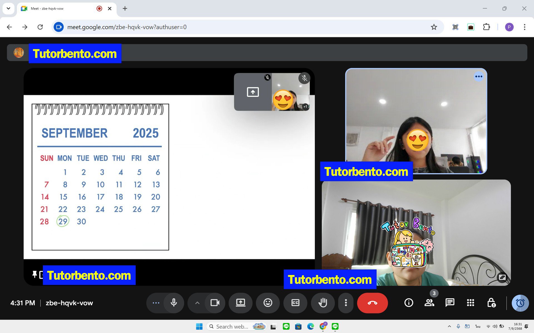Image resolution: width=534 pixels, height=333 pixels.
Task: Click circled date 29 on calendar
Action: click(63, 221)
